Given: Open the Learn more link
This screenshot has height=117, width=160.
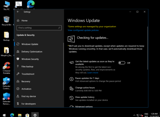Looking at the screenshot, I should point(93,73).
